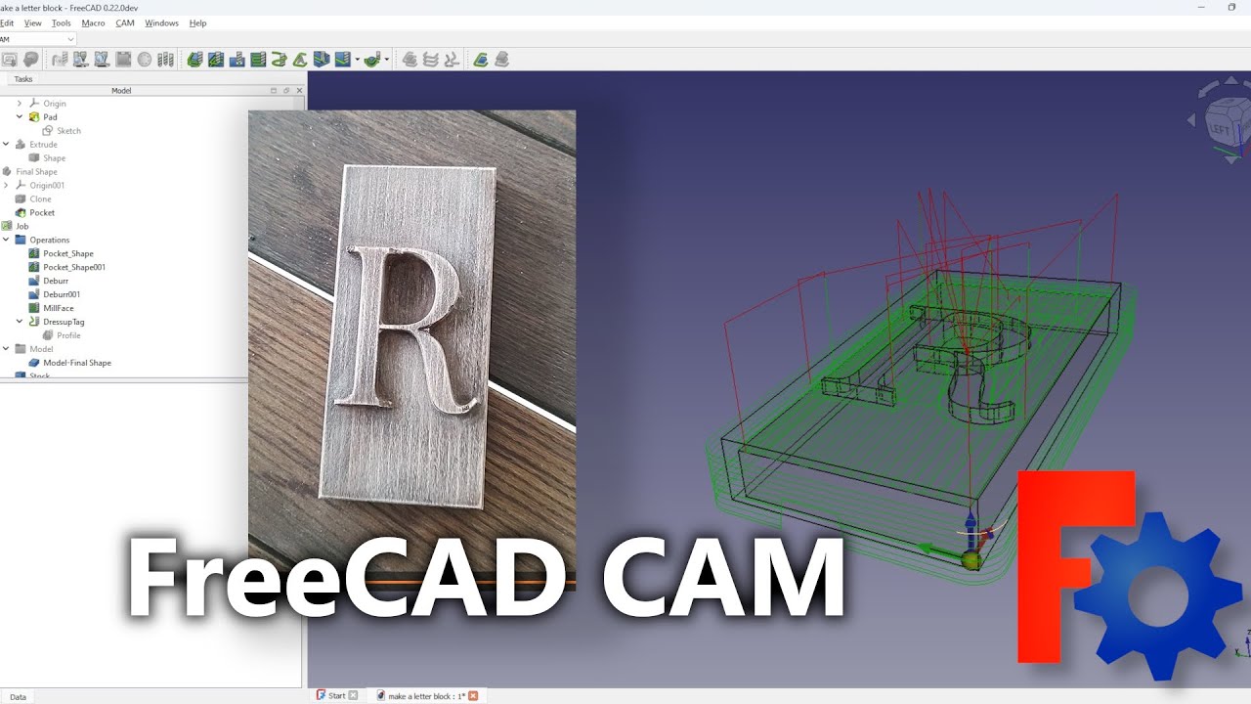1251x704 pixels.
Task: Select the Job tree item
Action: 22,226
